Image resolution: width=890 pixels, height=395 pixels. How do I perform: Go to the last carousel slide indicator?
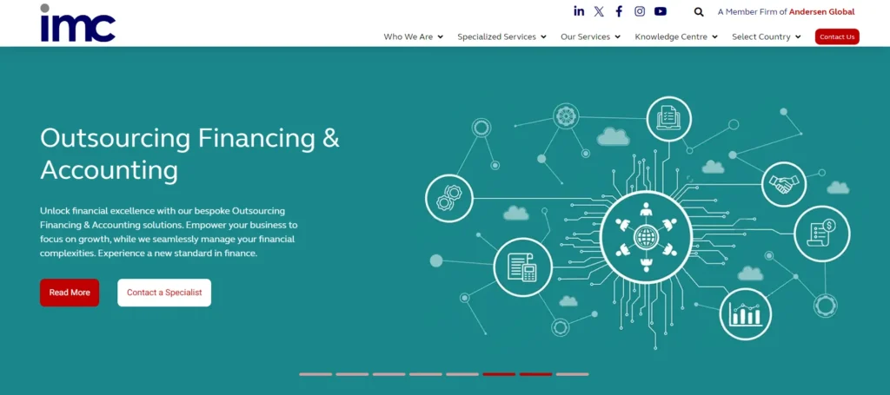(572, 374)
